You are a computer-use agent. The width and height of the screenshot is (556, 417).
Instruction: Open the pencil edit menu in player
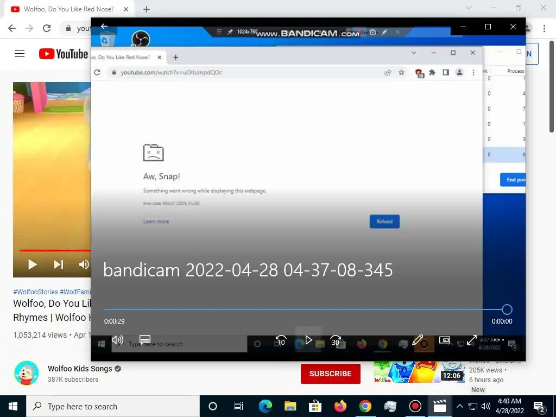pos(418,340)
